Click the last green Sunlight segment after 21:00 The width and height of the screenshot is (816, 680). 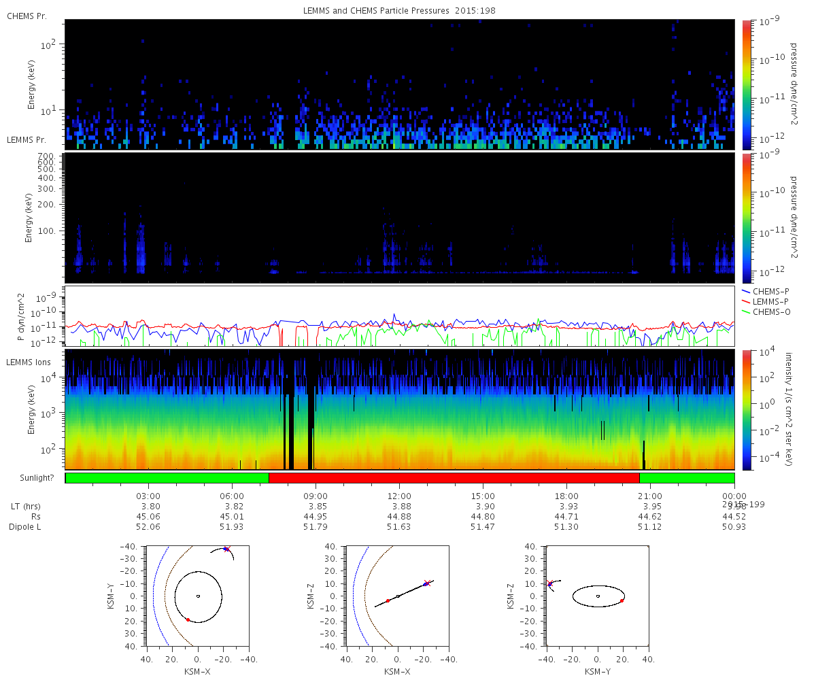point(687,478)
